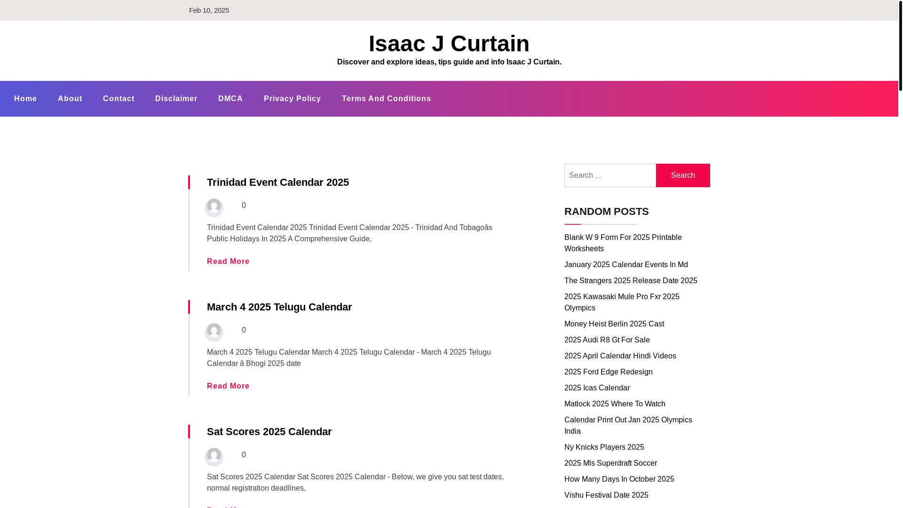
Task: Open 2025 Audi R8 Gt For Sale
Action: click(x=607, y=340)
